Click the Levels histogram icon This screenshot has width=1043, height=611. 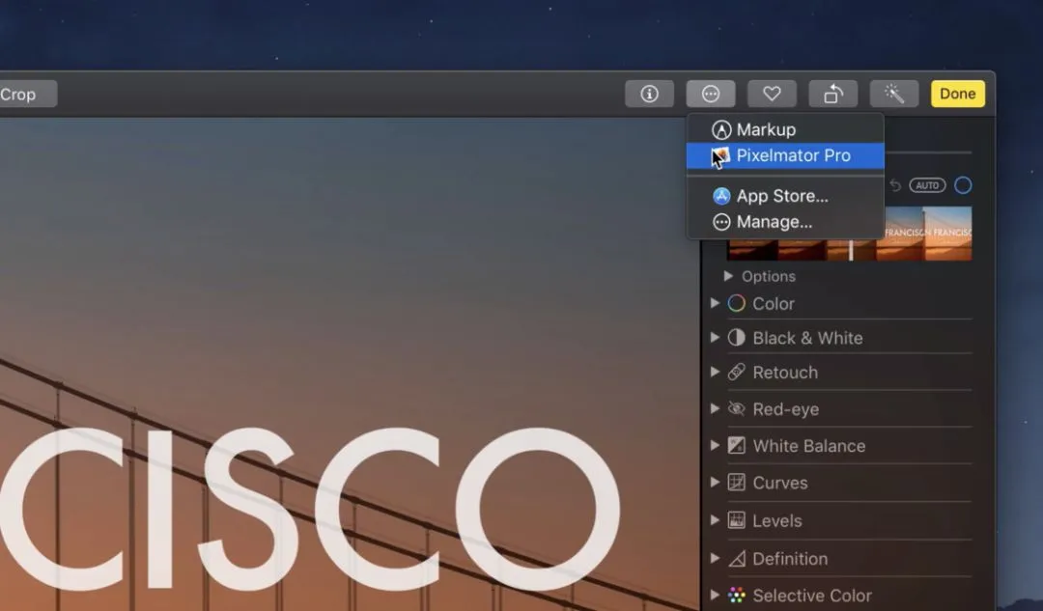point(736,520)
